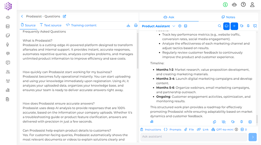Image resolution: width=261 pixels, height=145 pixels.
Task: Download the source document
Action: (x=128, y=25)
